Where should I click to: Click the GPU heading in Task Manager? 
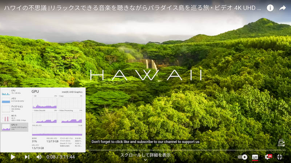tap(35, 91)
